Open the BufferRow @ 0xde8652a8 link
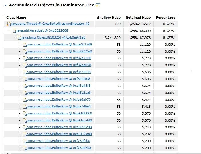The width and height of the screenshot is (201, 154). 59,51
